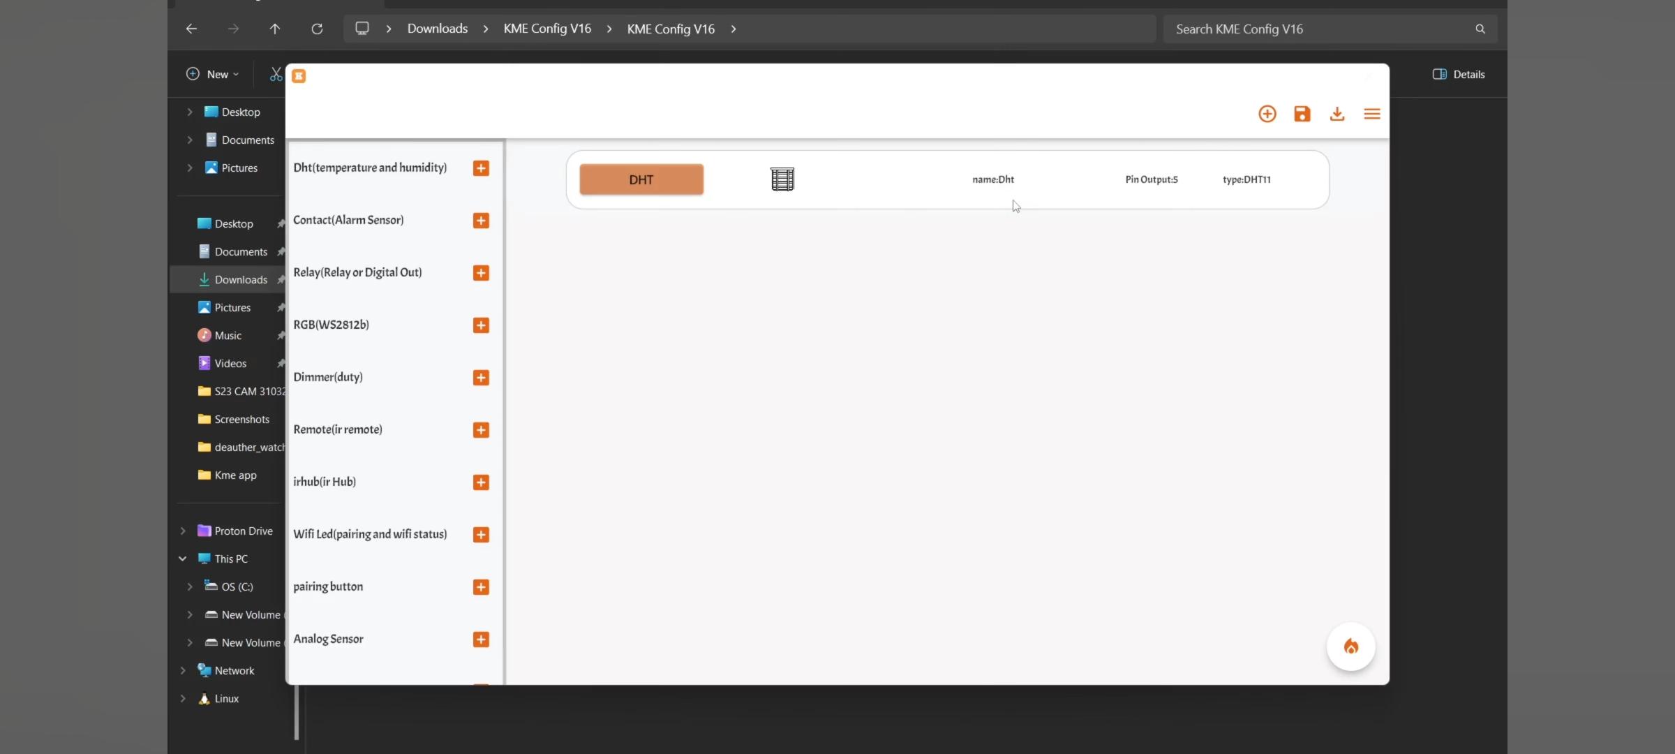Select the irhub ir Hub menu item

pyautogui.click(x=324, y=482)
